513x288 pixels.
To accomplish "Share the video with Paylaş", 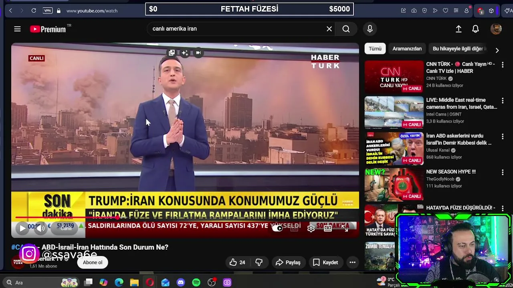I will [x=288, y=262].
